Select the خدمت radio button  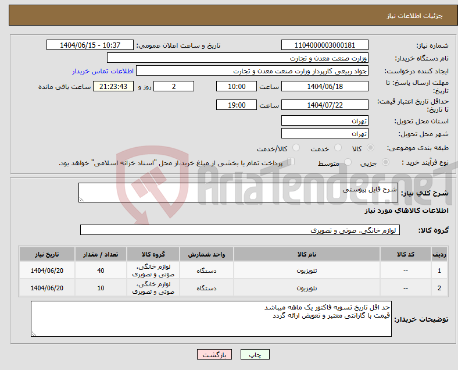click(338, 148)
